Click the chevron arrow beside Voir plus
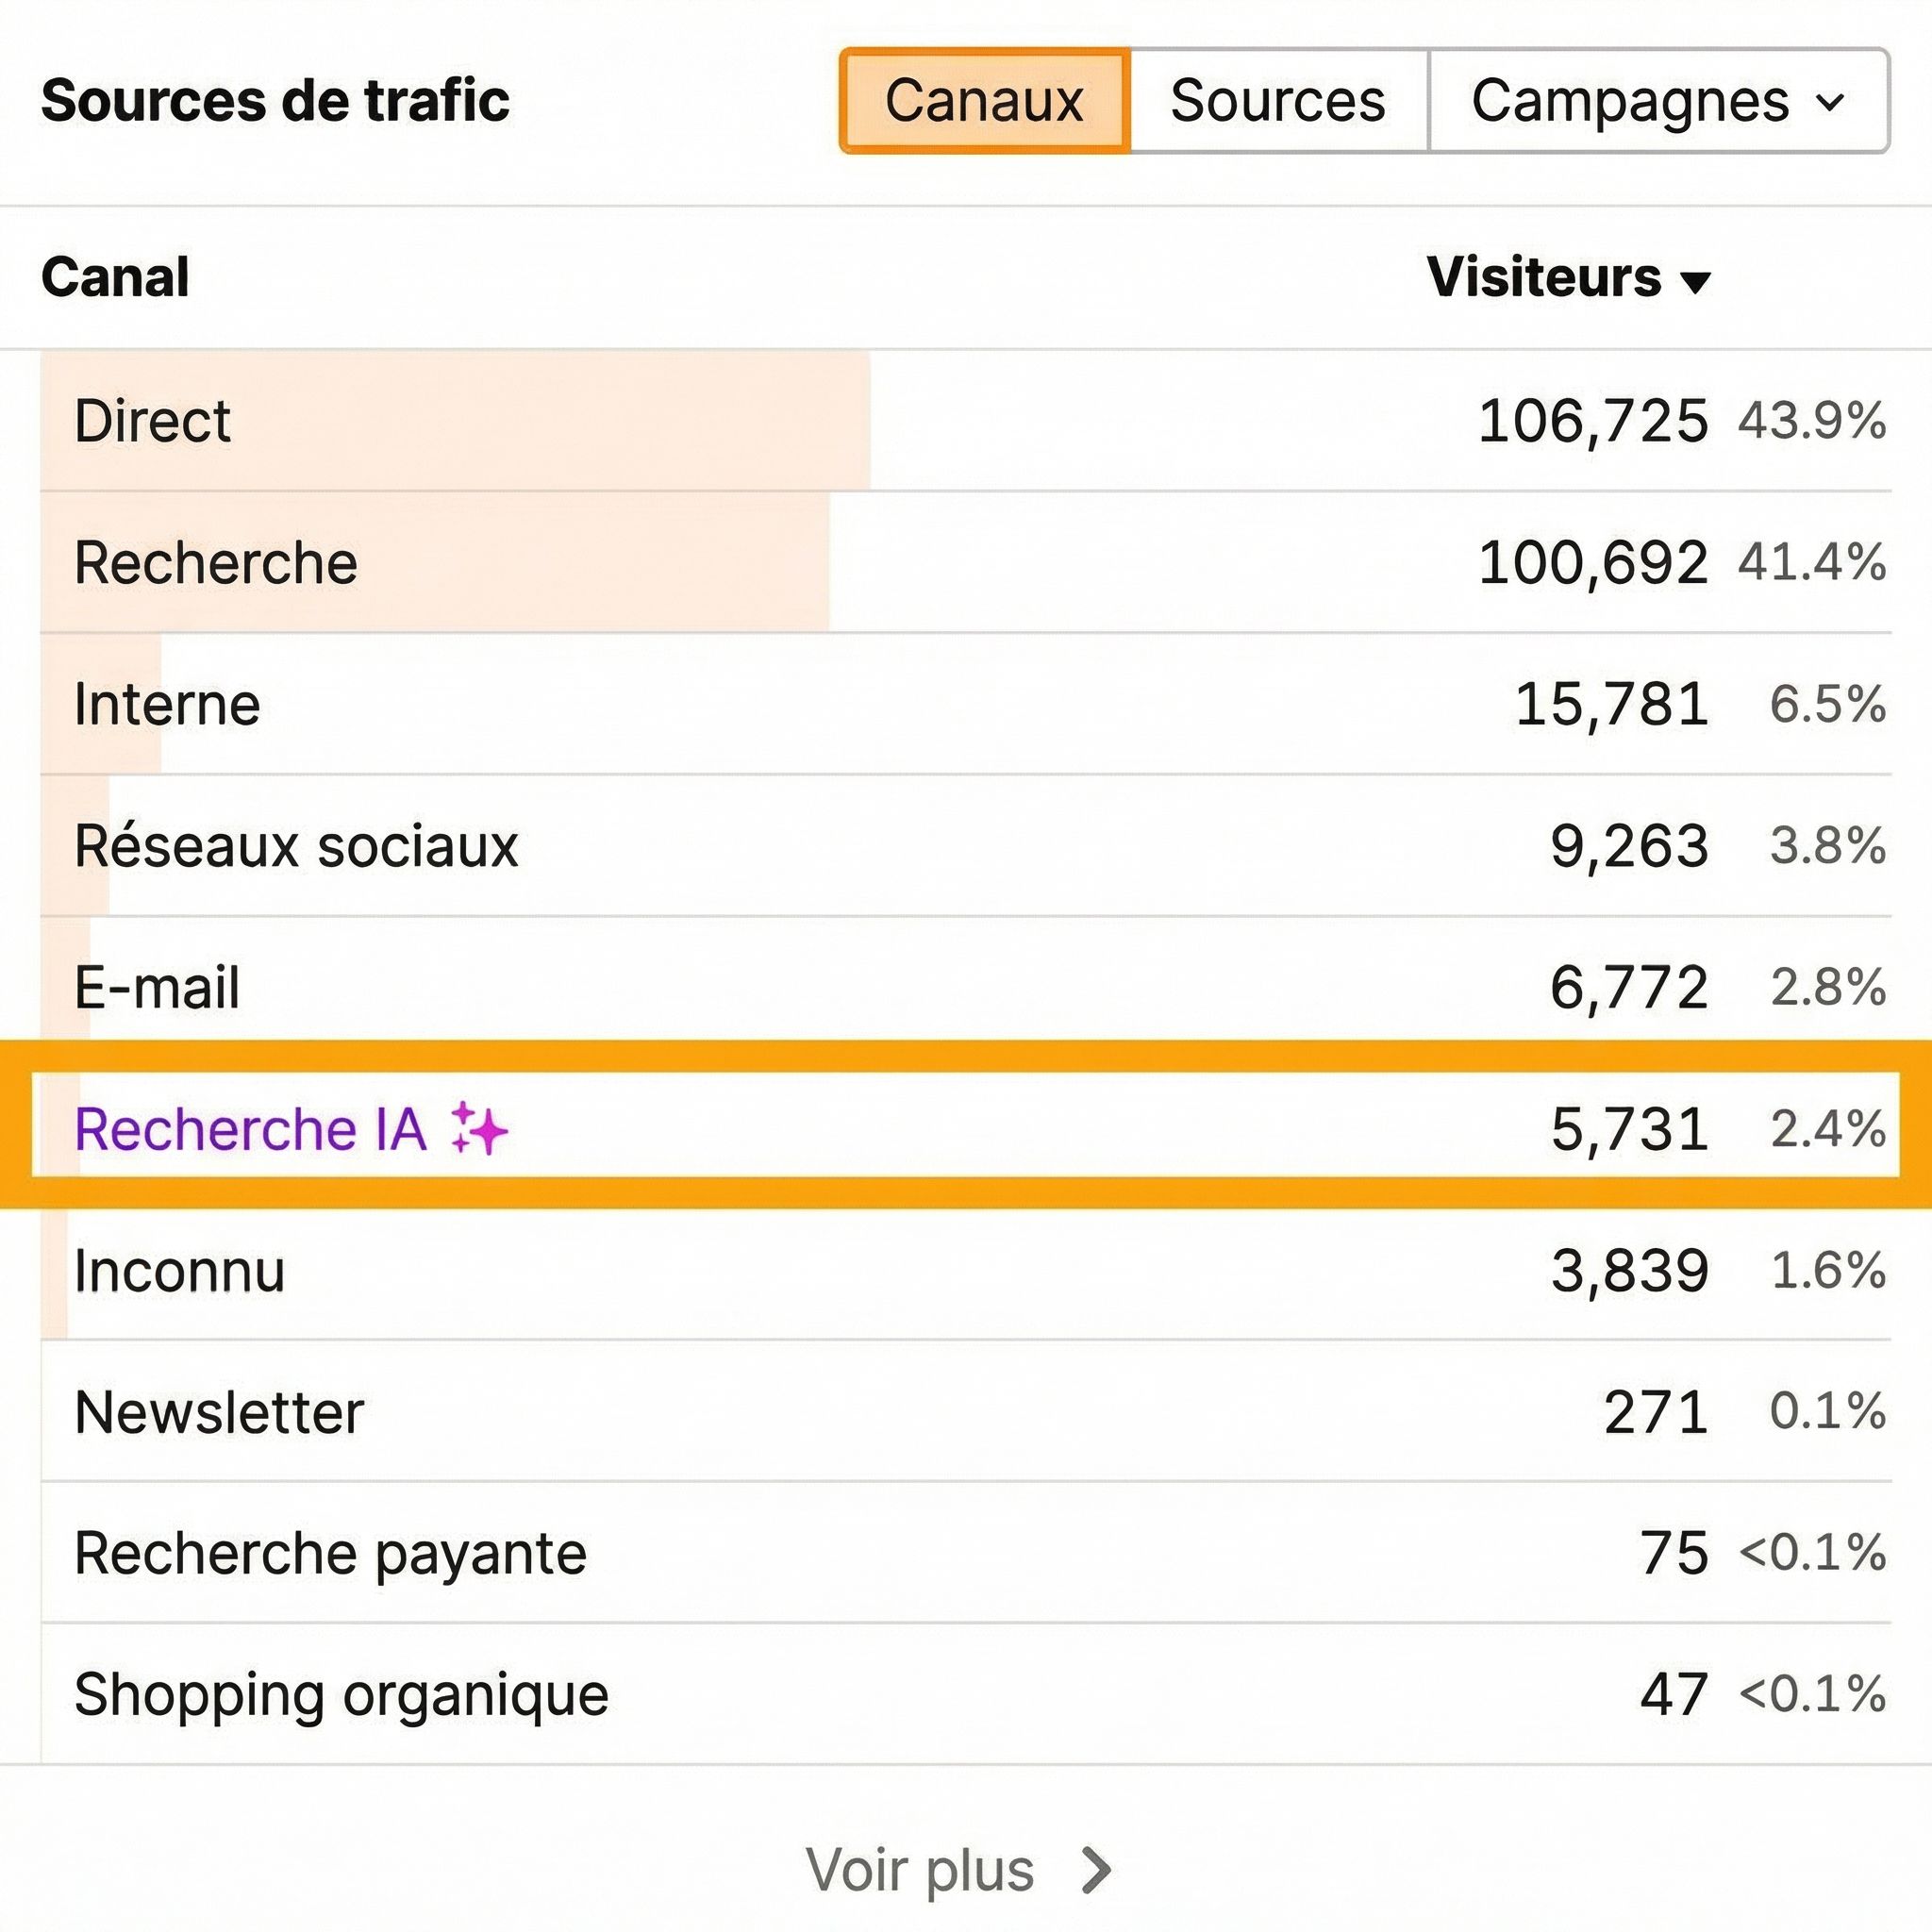 click(1094, 1866)
